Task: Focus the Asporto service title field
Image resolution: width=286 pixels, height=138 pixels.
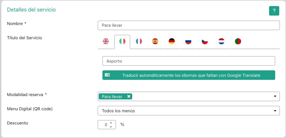Action: tap(189, 61)
